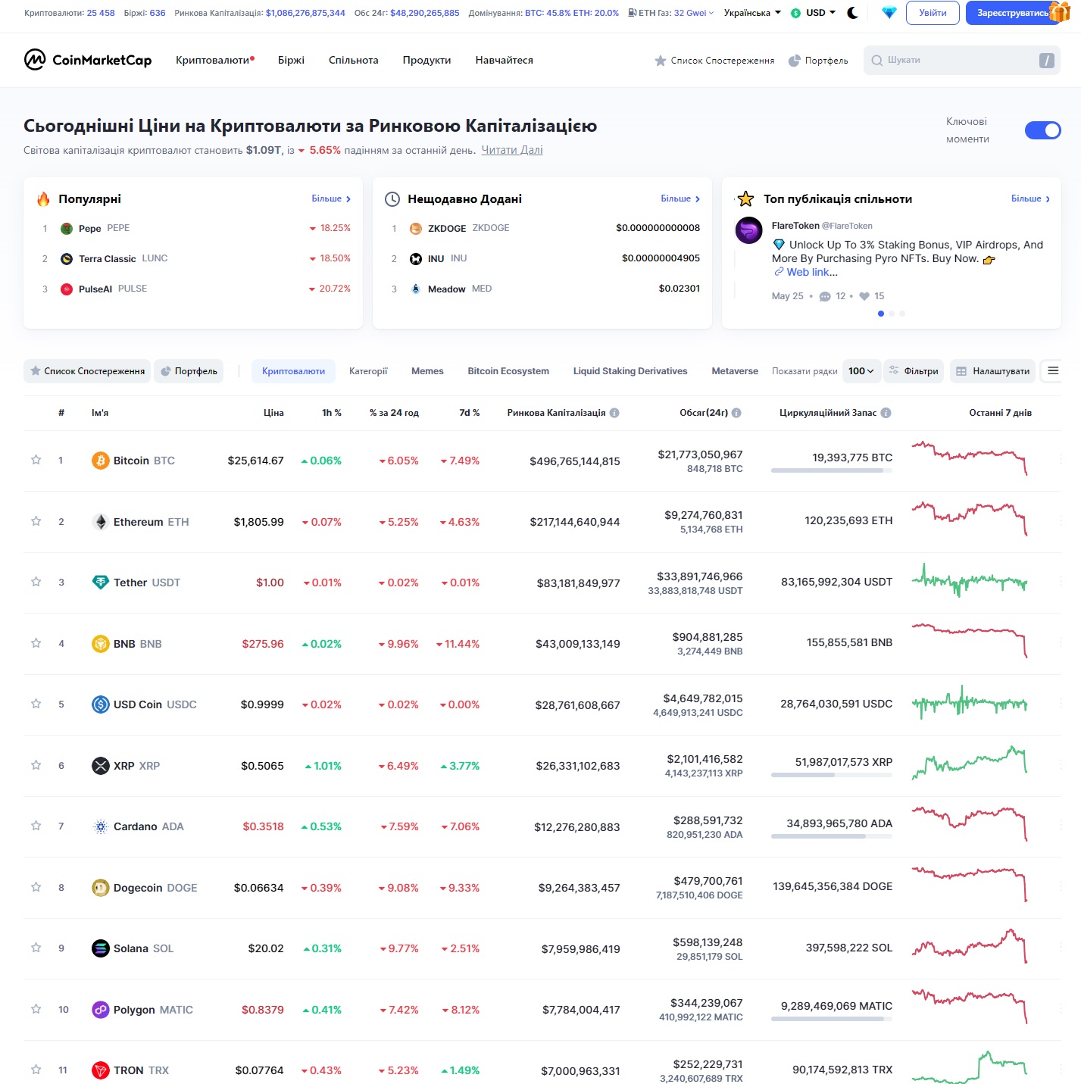Star XRP to add to watchlist
The image size is (1081, 1084).
click(x=36, y=765)
